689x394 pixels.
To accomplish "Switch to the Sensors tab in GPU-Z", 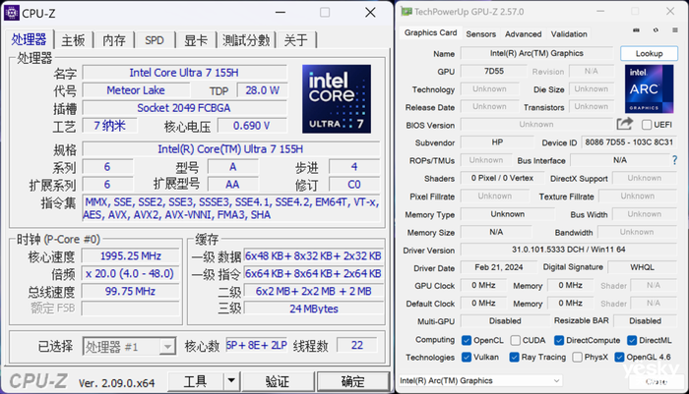I will [480, 34].
